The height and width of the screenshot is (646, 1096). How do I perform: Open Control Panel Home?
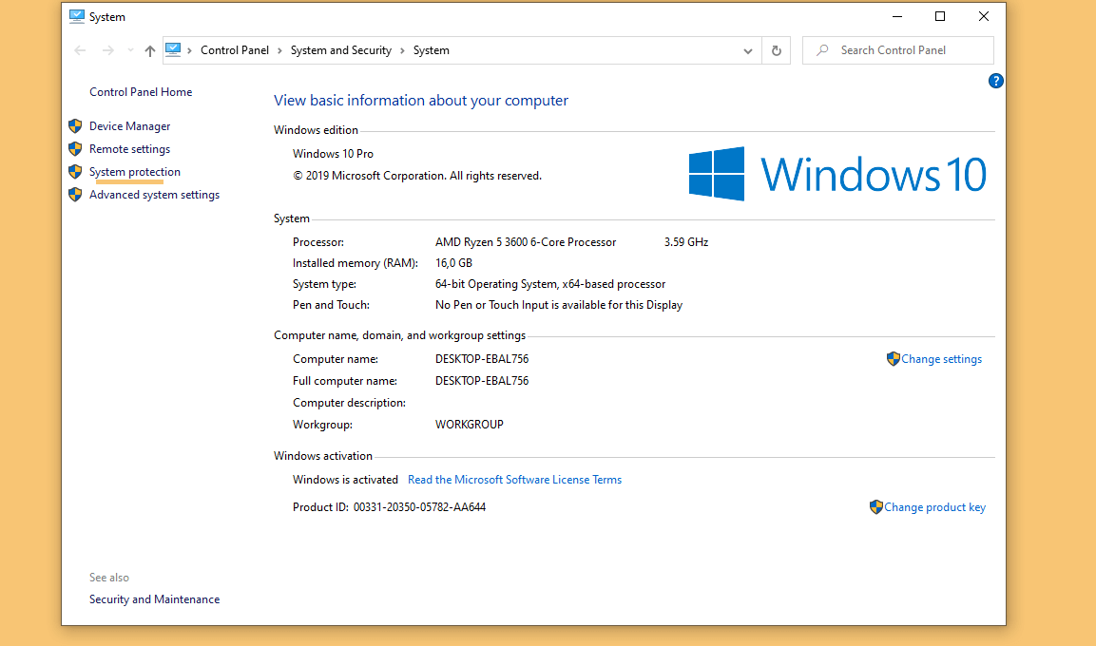point(141,92)
